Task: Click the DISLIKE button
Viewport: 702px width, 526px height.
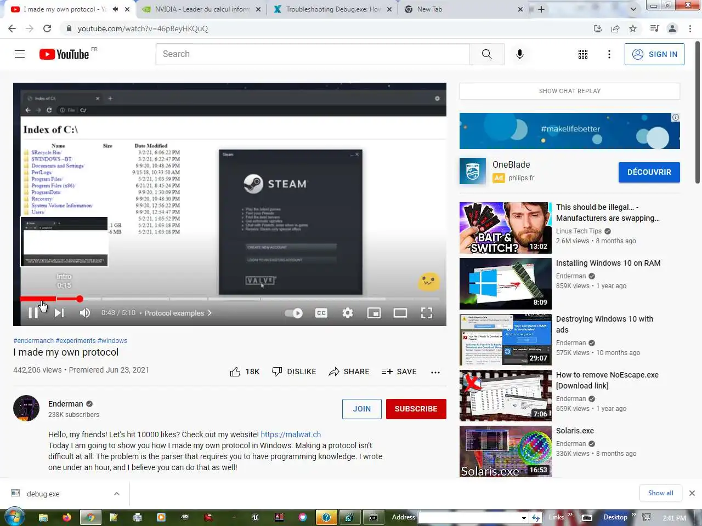Action: tap(294, 371)
